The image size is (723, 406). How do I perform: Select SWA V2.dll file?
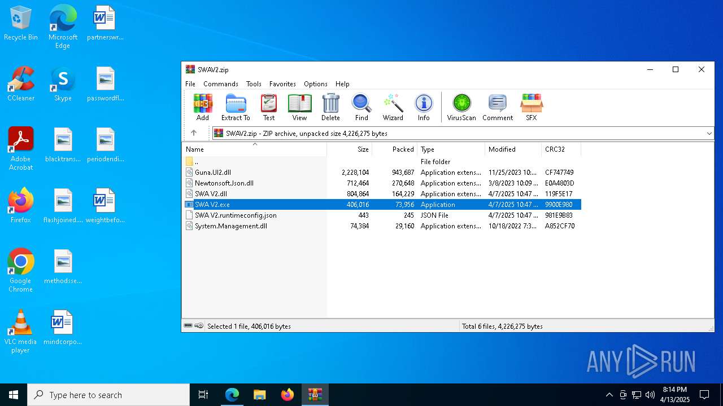point(382,194)
